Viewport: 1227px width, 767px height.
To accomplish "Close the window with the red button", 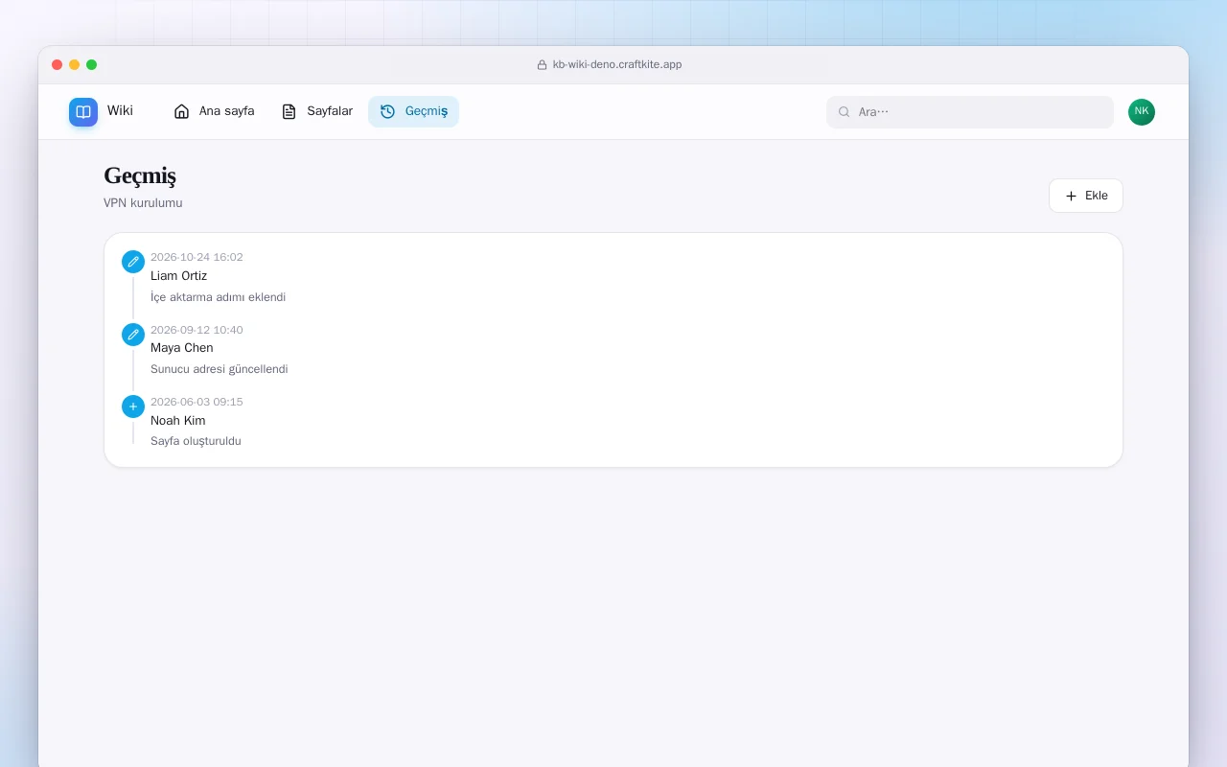I will 58,65.
